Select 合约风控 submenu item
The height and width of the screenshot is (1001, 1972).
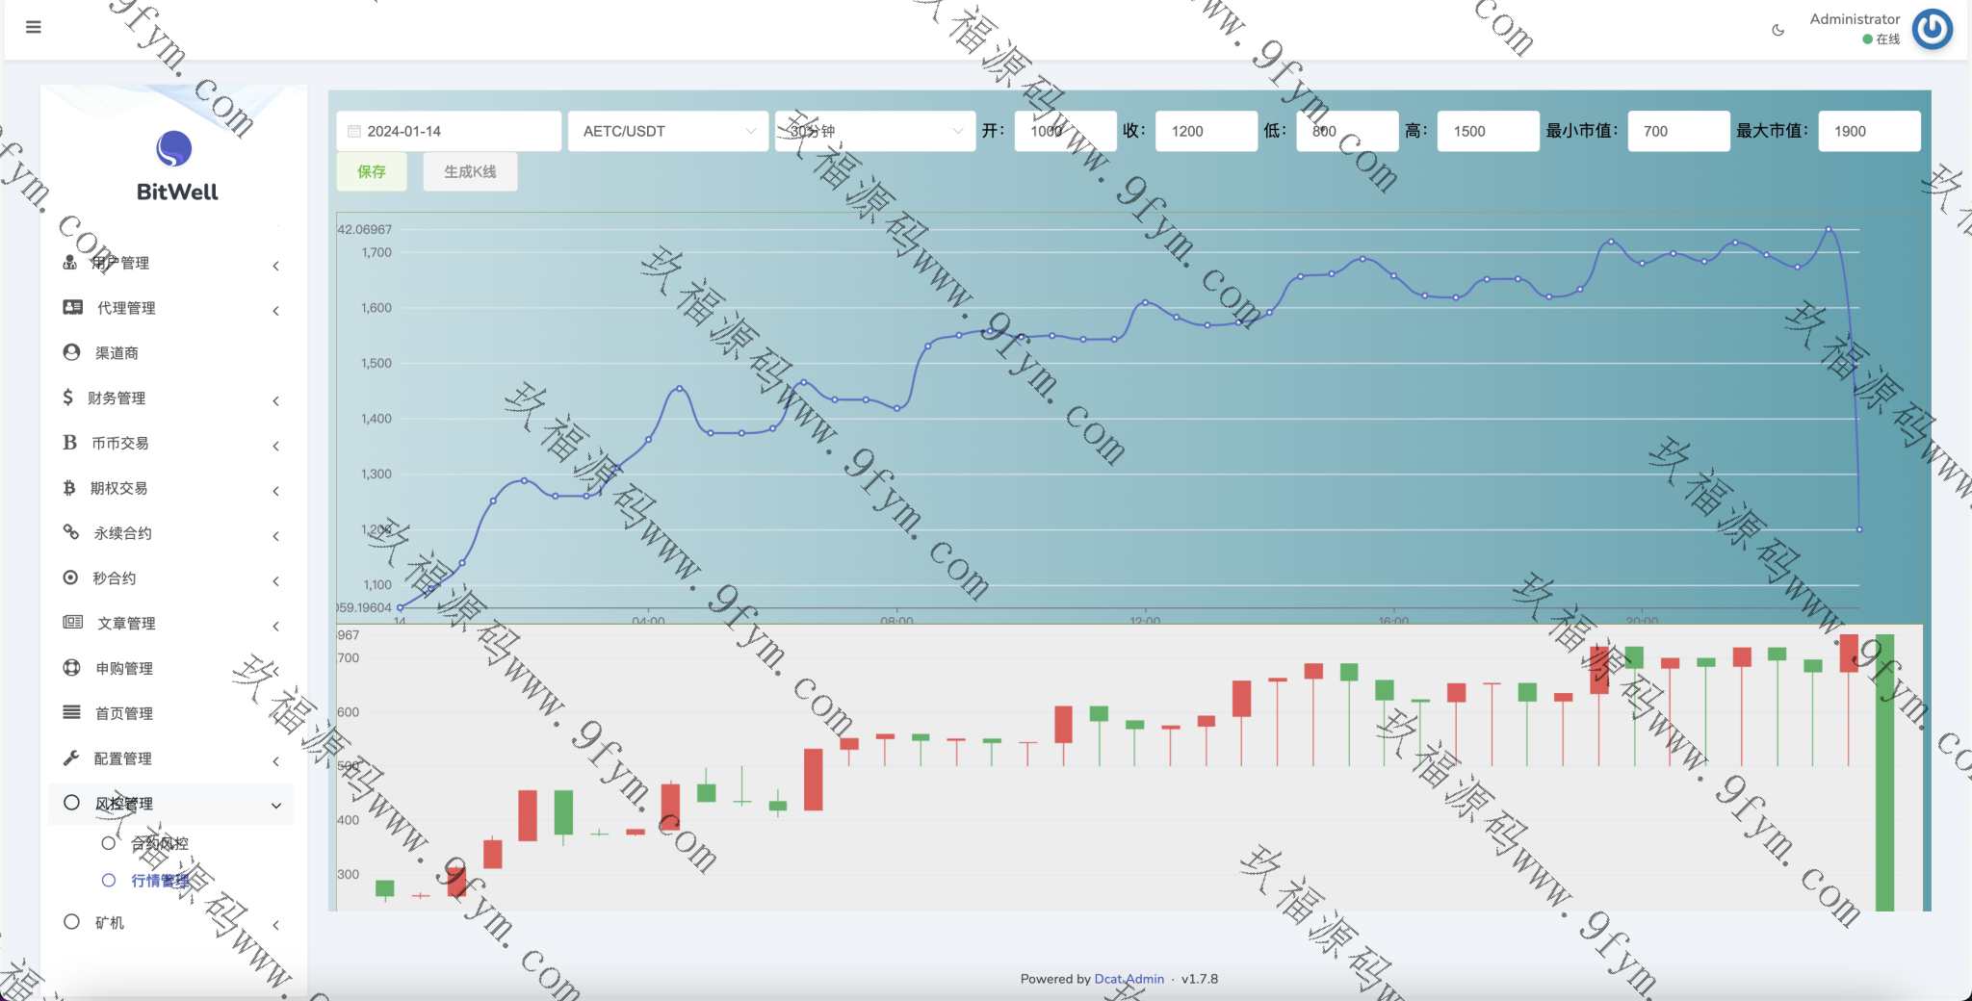pyautogui.click(x=160, y=844)
